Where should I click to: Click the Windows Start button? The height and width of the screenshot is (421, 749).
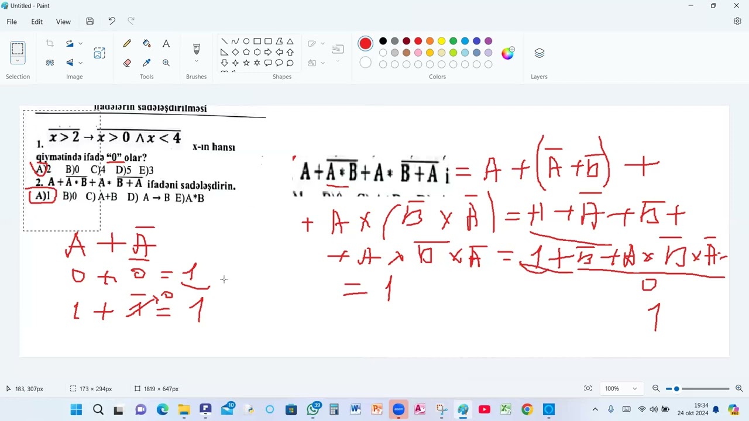[76, 409]
